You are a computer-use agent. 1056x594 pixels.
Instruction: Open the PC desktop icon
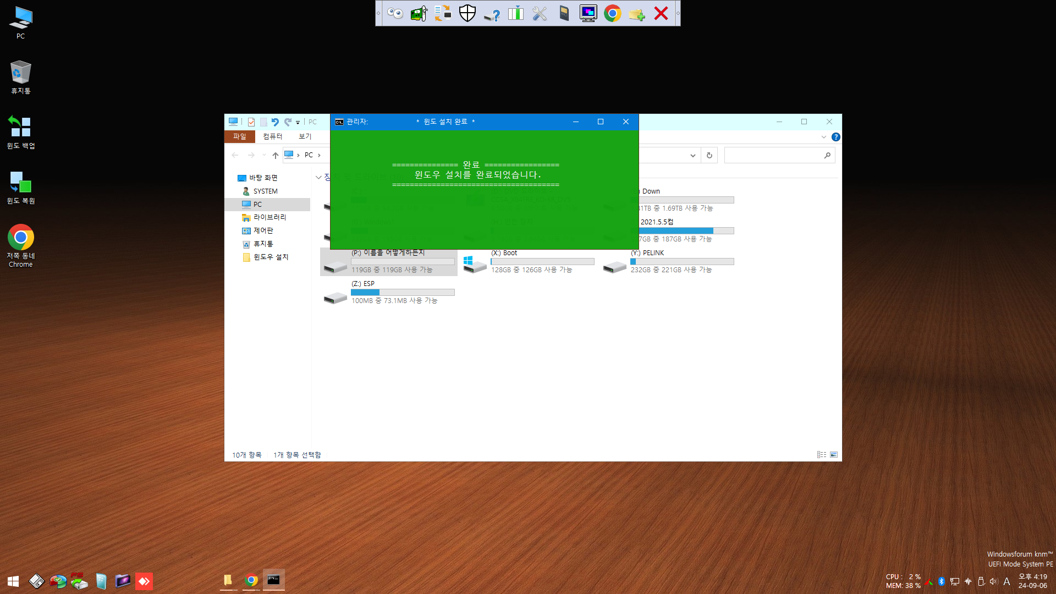20,23
